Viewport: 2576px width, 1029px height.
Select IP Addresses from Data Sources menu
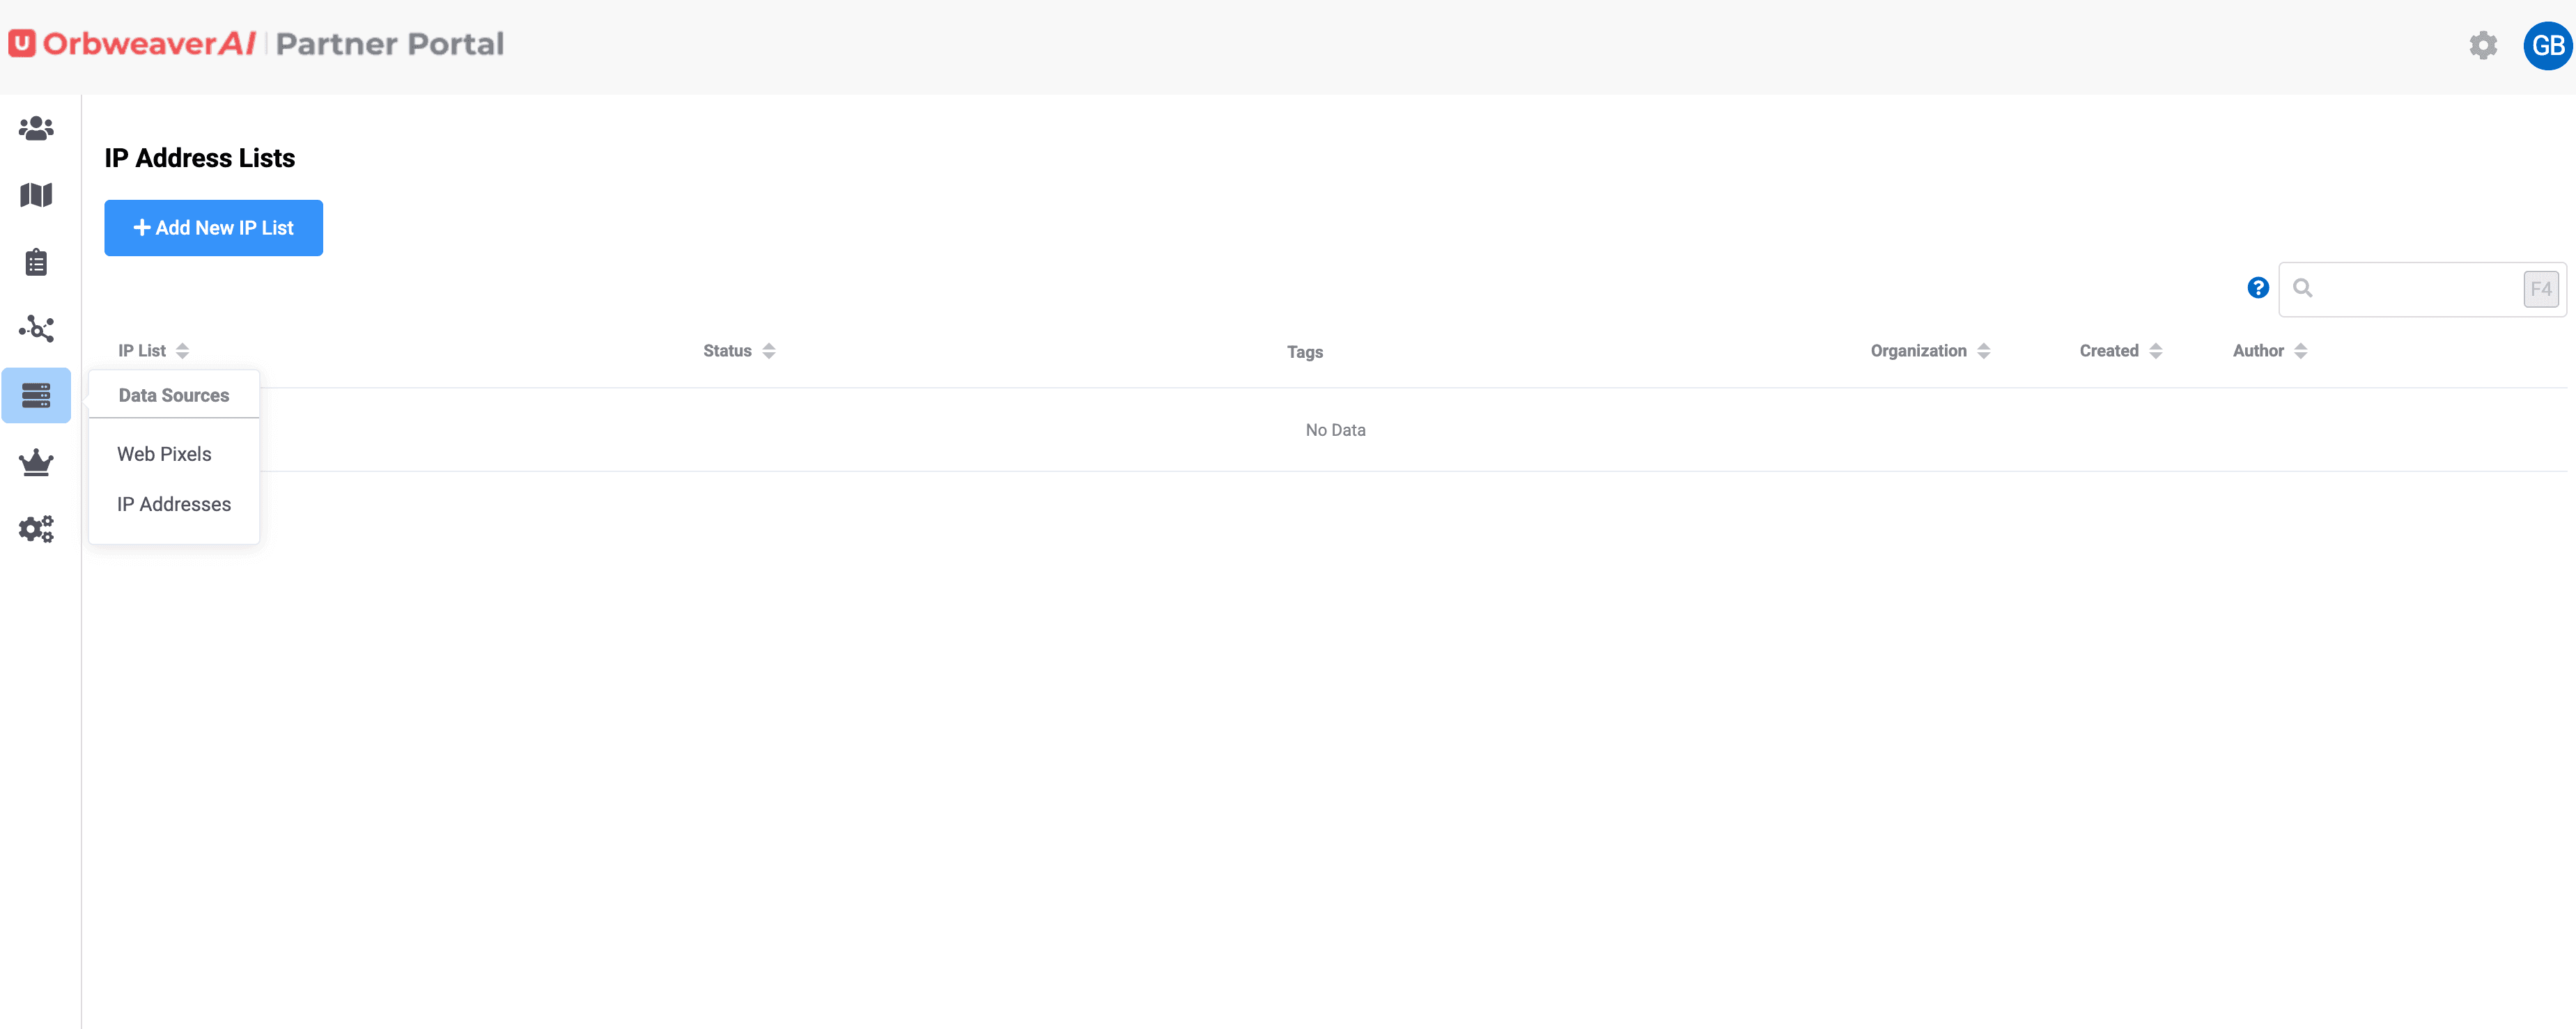coord(174,505)
